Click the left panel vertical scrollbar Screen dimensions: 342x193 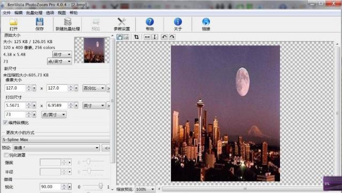click(x=113, y=100)
